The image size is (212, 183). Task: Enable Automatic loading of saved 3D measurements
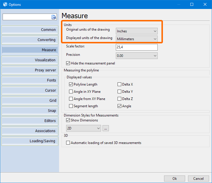[68, 143]
